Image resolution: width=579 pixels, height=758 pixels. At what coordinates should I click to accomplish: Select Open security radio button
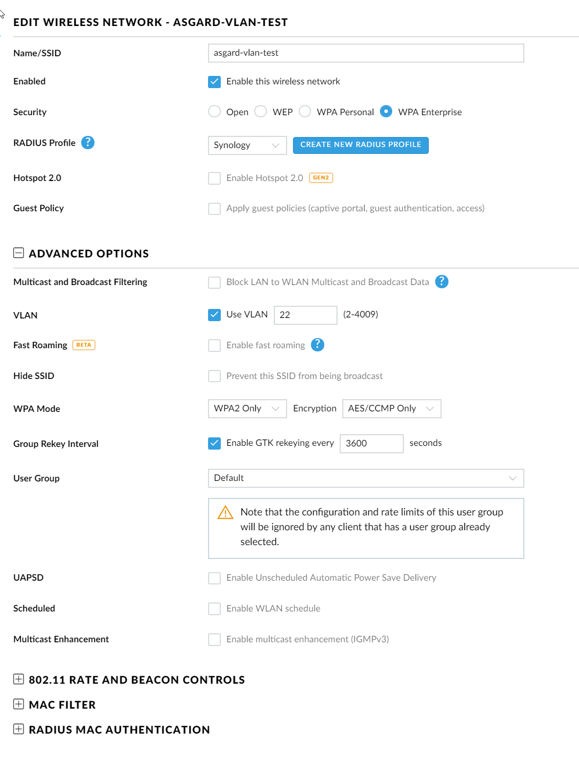(214, 111)
